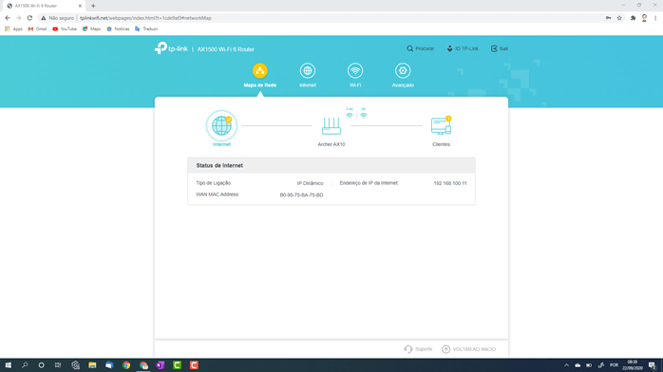Select the Clientes devices icon

(x=441, y=126)
